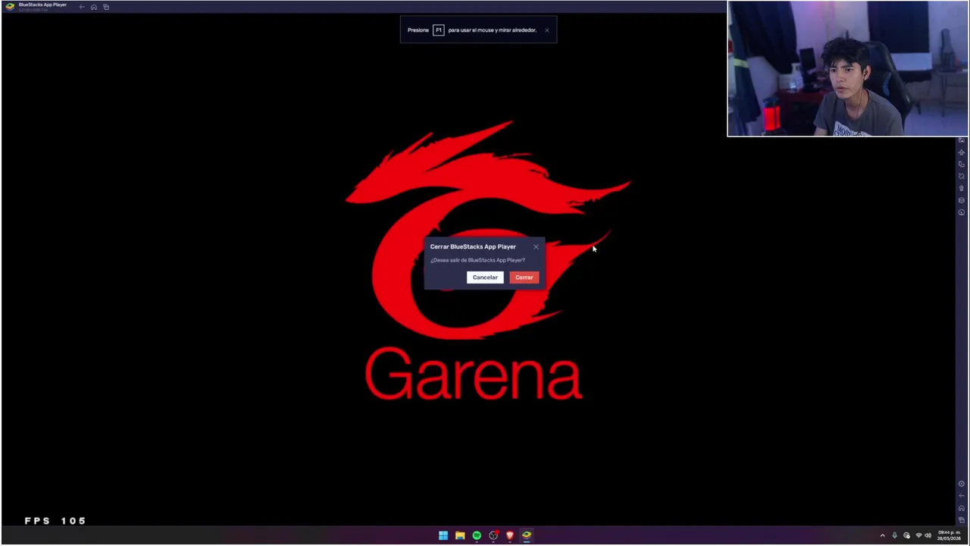Click BlueStacks icon in taskbar
970x546 pixels.
click(x=527, y=535)
